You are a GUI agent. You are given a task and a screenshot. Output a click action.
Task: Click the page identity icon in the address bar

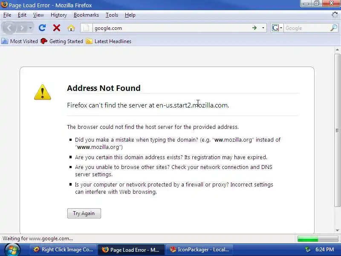click(87, 28)
